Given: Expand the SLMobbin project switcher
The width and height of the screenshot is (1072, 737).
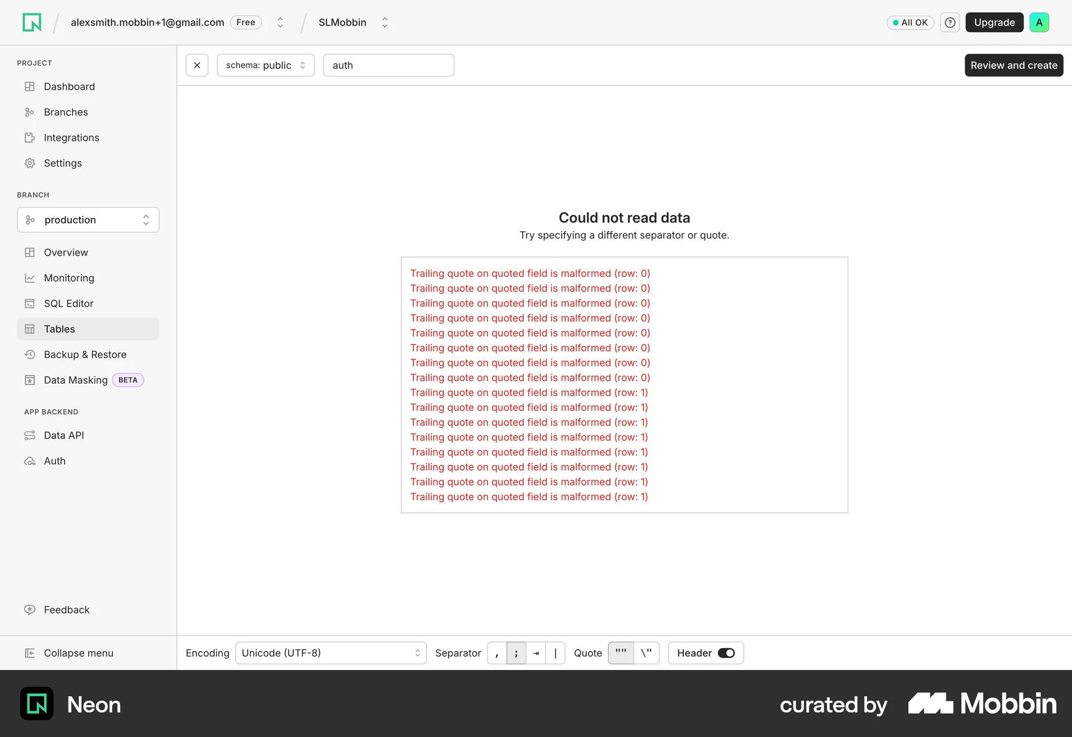Looking at the screenshot, I should [x=385, y=22].
